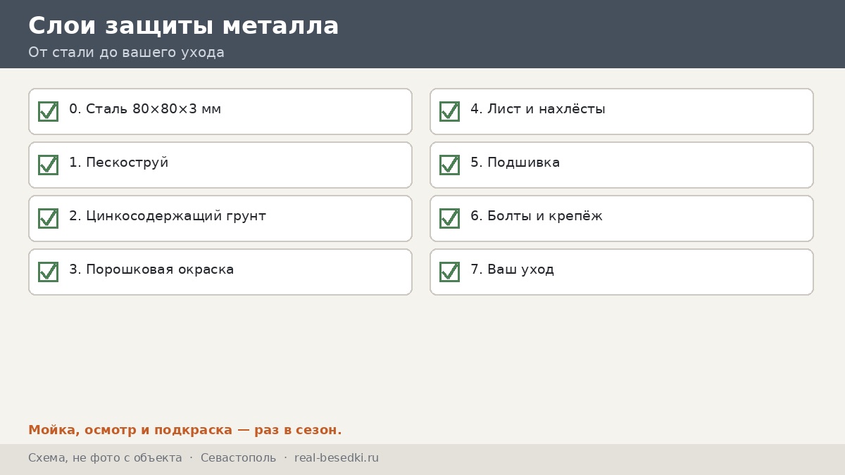Click the Севастополь text in footer

239,458
